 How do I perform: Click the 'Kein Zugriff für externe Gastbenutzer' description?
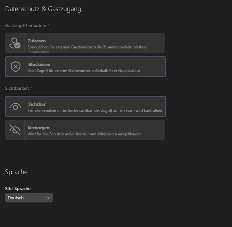click(x=84, y=71)
